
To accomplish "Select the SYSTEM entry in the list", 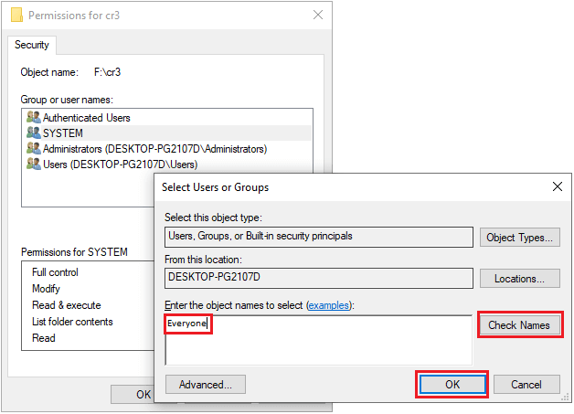I will 63,133.
